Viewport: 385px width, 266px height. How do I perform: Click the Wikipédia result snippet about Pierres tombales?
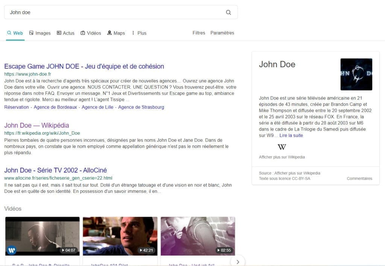(117, 146)
